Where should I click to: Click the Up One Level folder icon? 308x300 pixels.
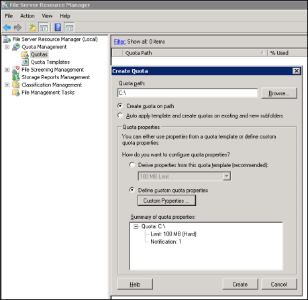pos(32,28)
